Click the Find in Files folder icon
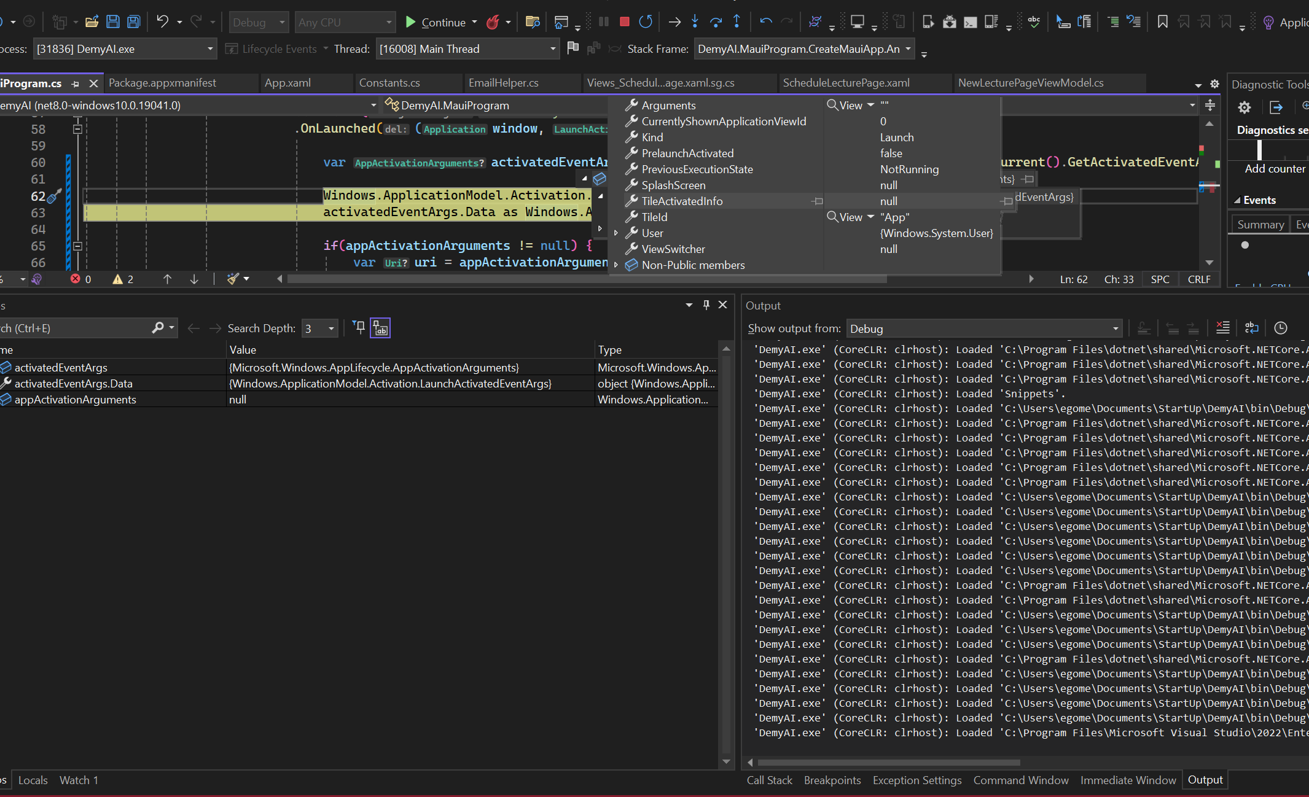 pyautogui.click(x=533, y=23)
